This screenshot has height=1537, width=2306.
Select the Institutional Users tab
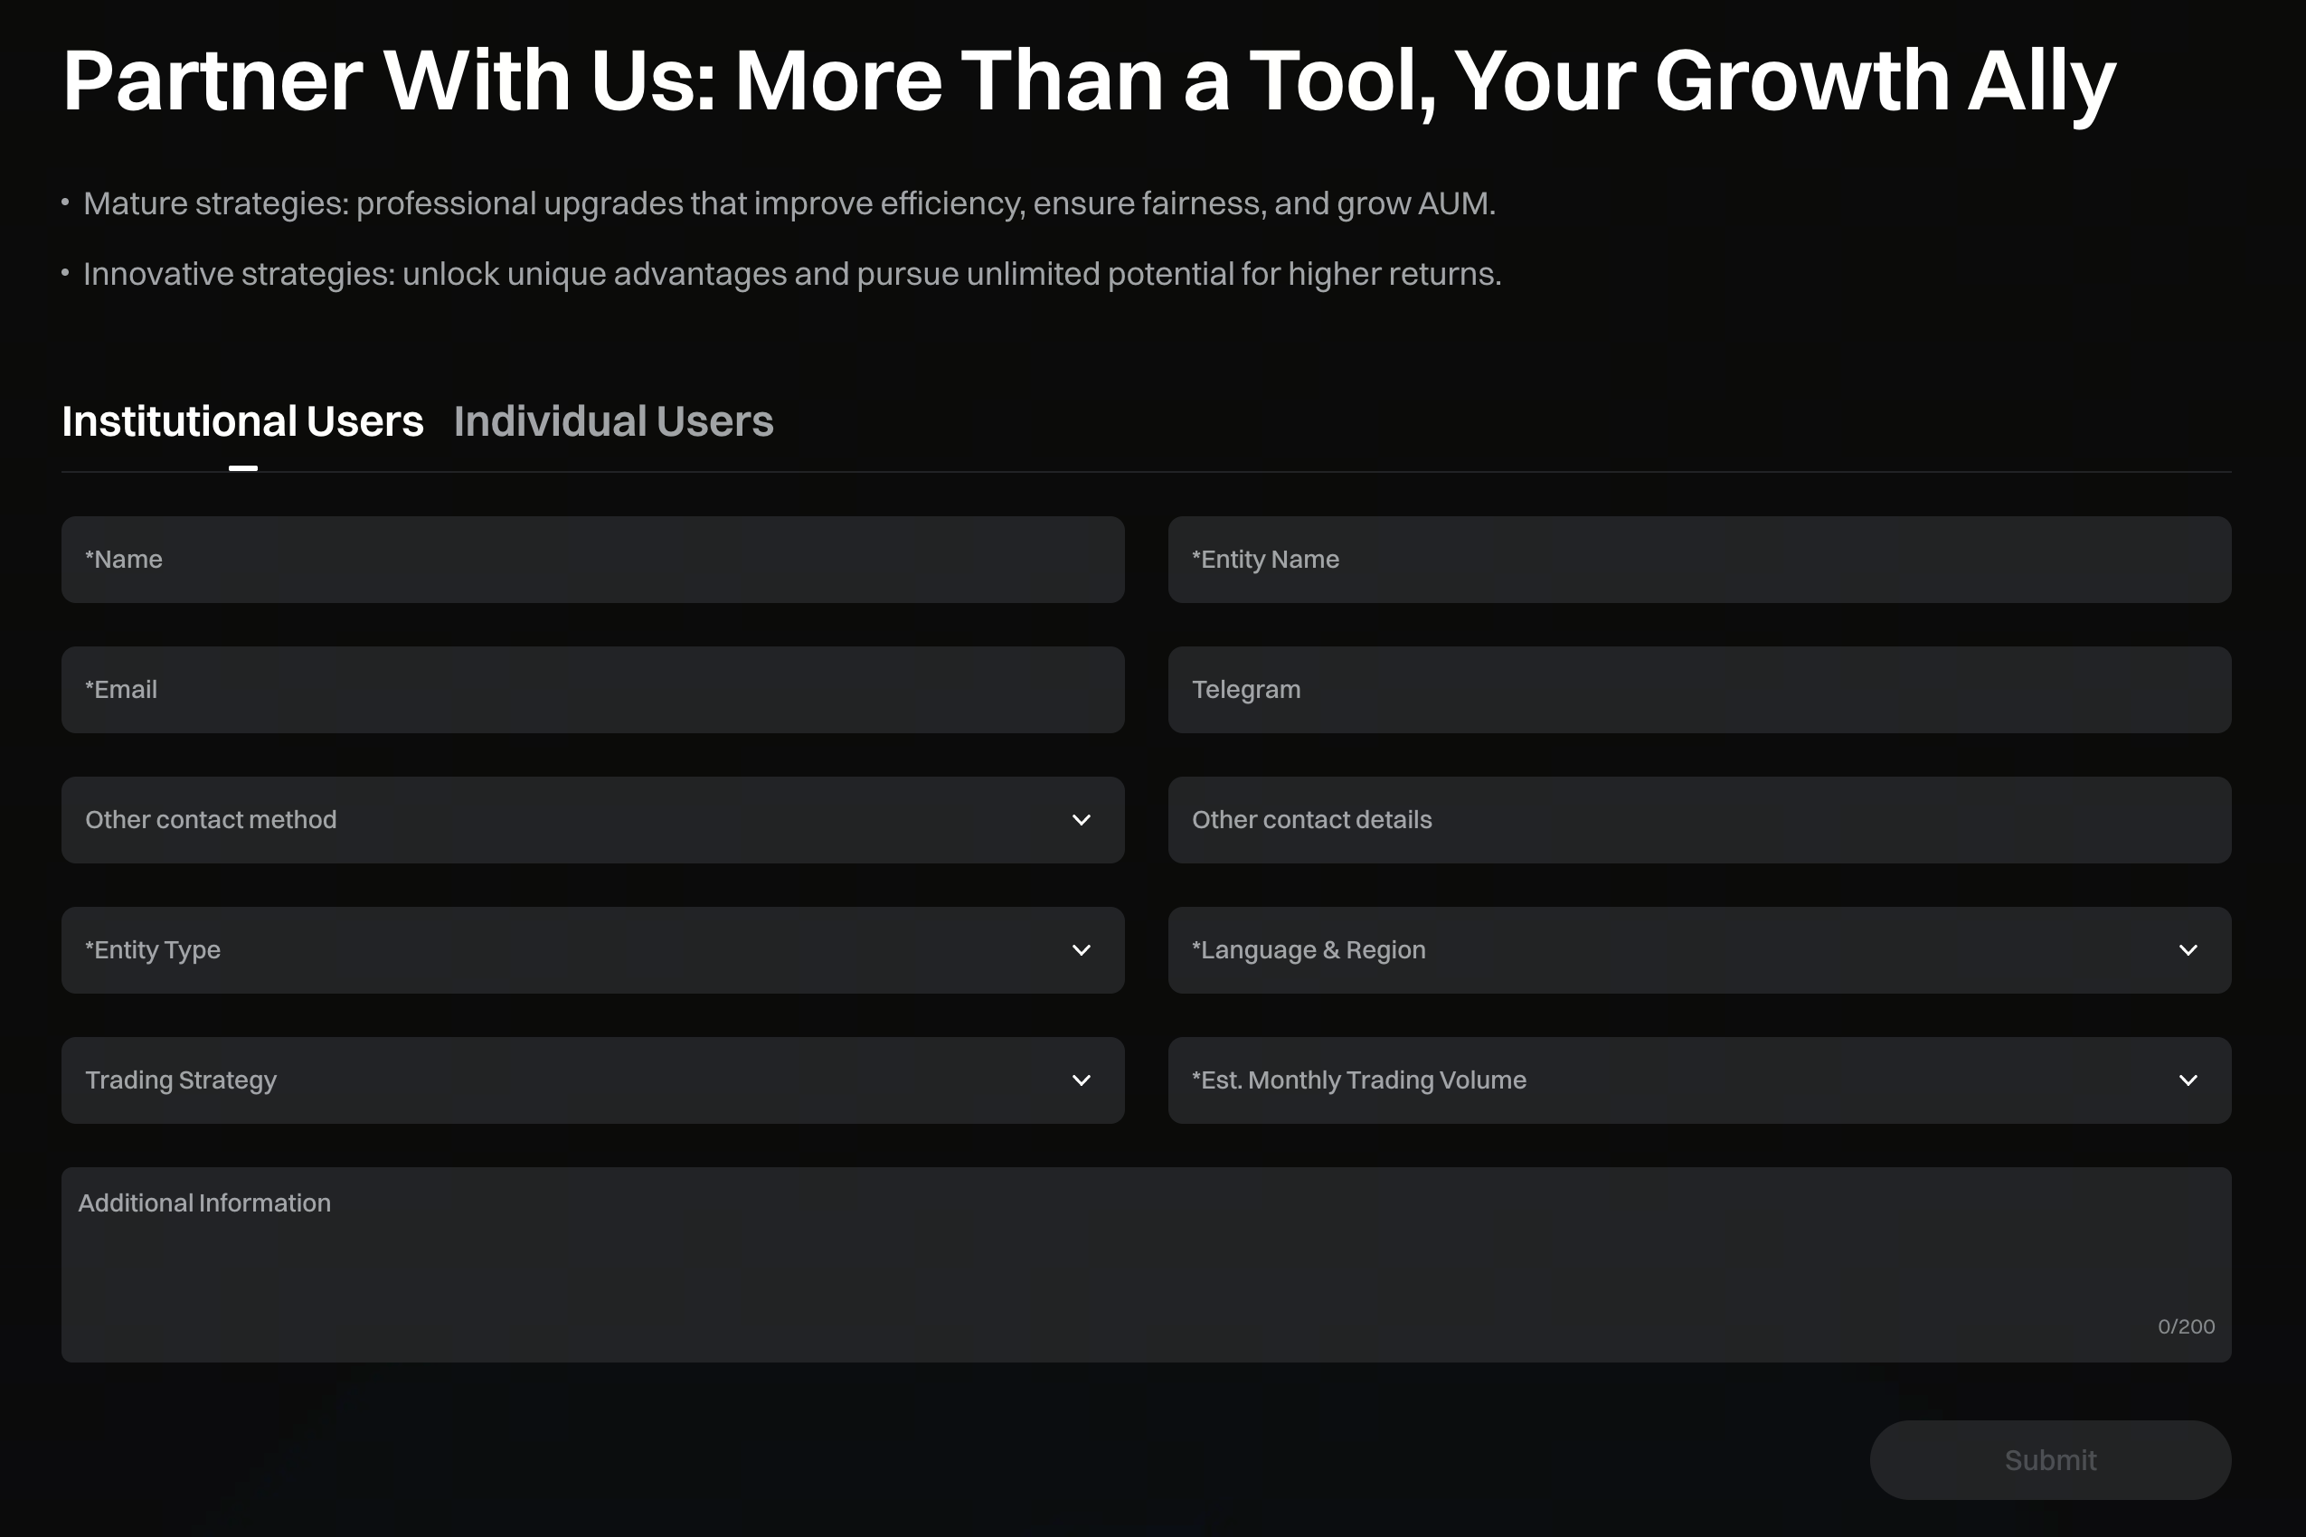(x=242, y=421)
